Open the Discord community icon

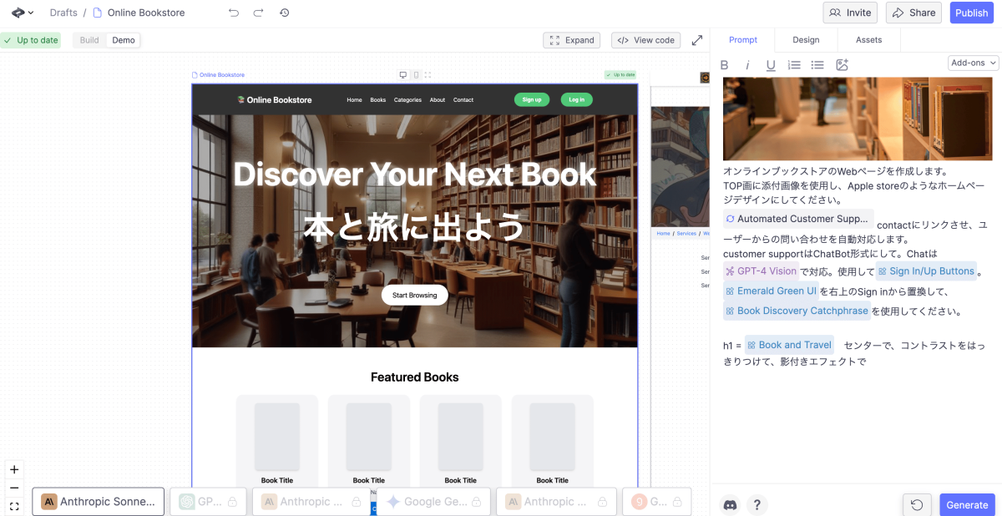point(731,504)
